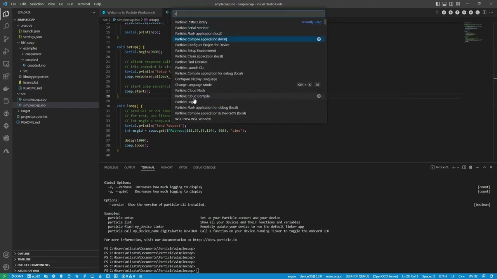Delete the terminal with trash icon

pyautogui.click(x=471, y=167)
